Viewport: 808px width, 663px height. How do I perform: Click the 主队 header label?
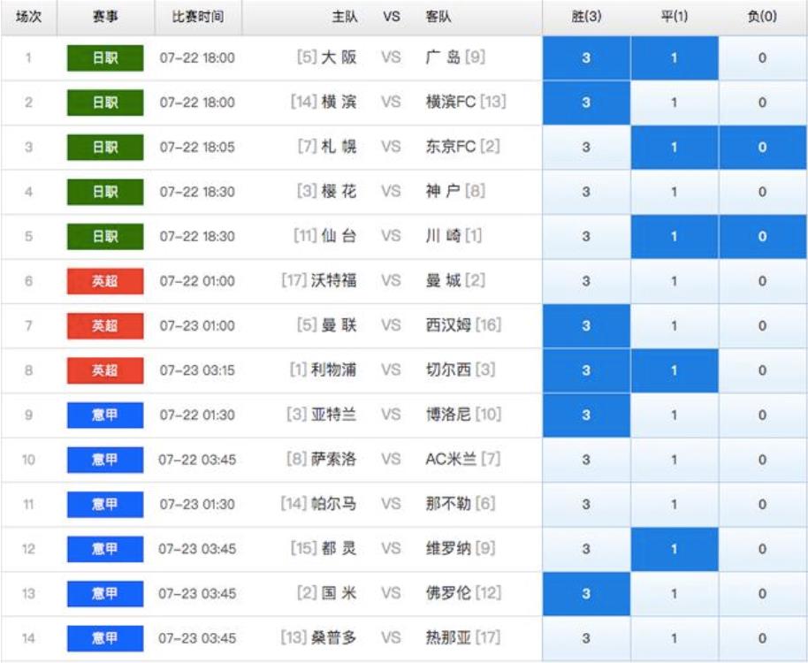345,17
